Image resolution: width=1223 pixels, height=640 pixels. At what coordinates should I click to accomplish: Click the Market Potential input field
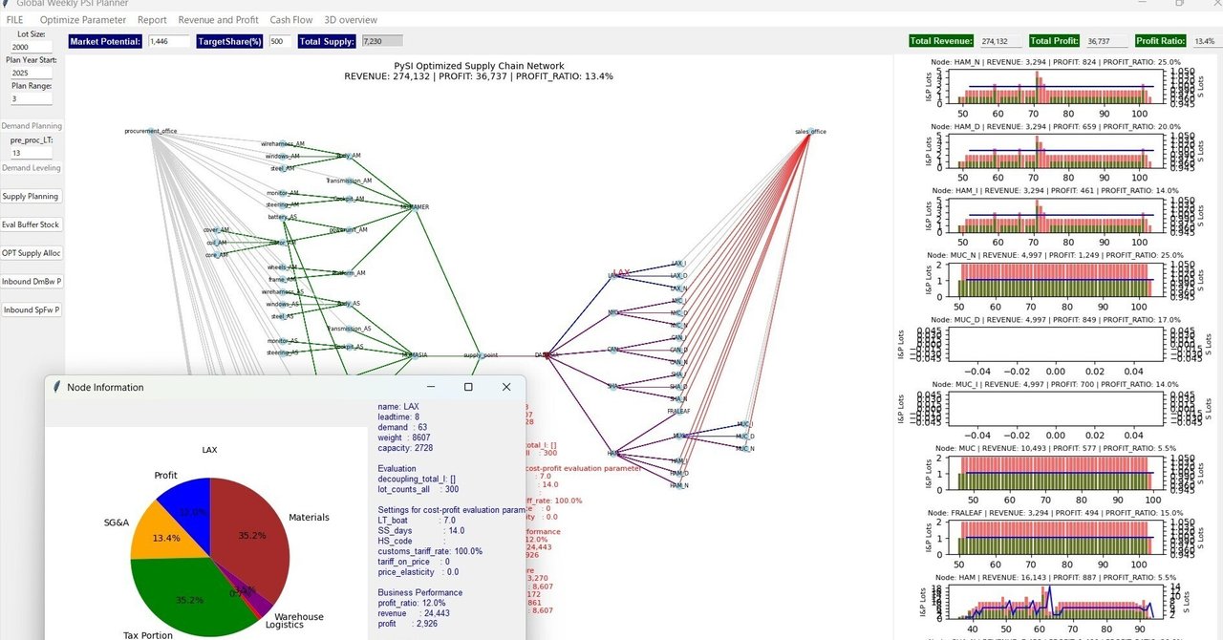point(168,41)
